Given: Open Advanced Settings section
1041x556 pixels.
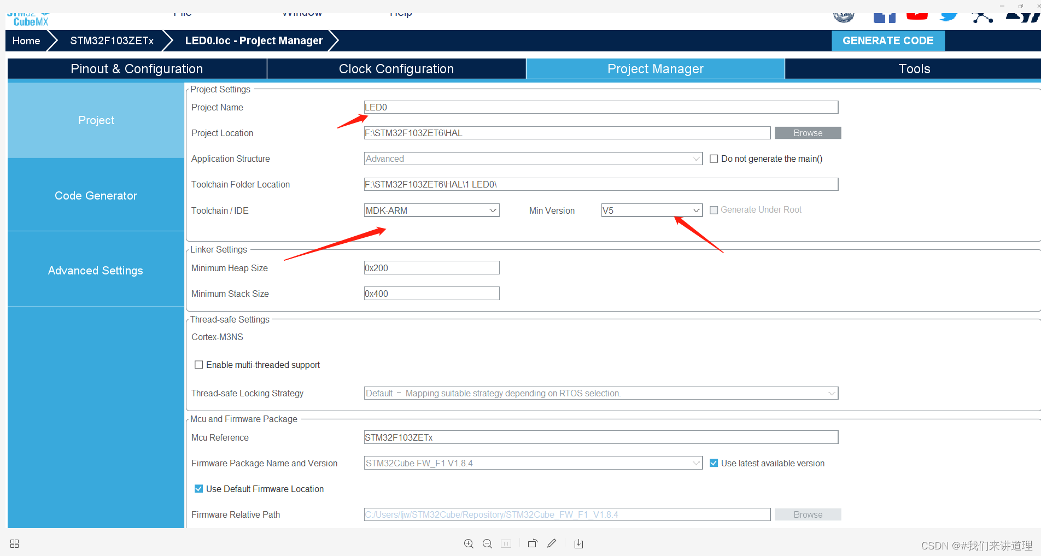Looking at the screenshot, I should [x=96, y=271].
